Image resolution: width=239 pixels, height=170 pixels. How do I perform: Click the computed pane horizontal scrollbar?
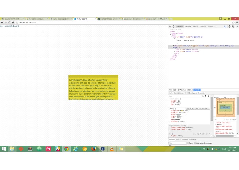(x=225, y=136)
